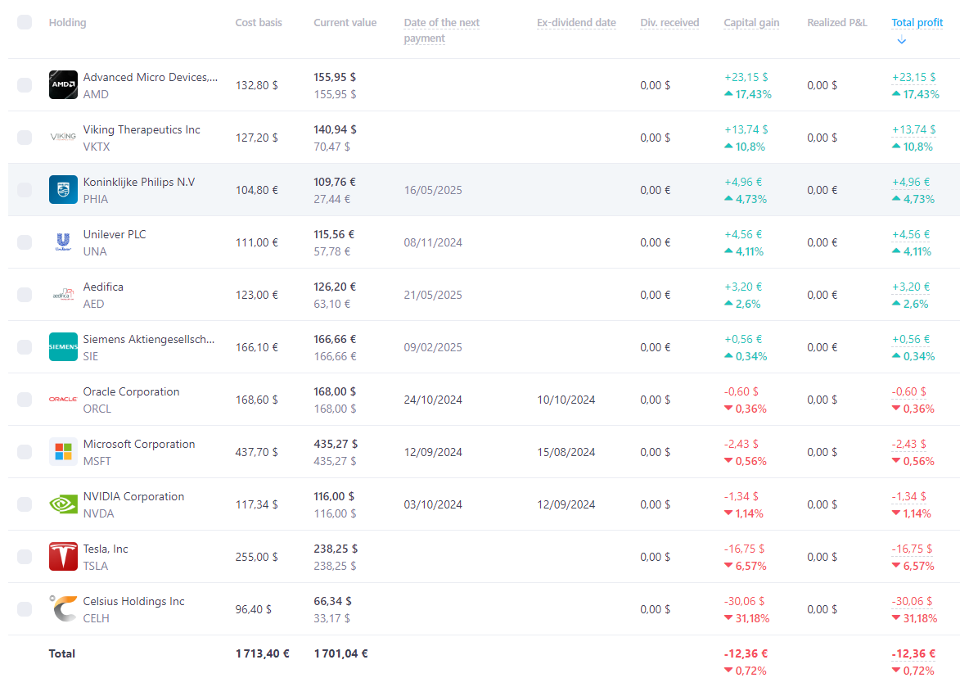Check the Advanced Micro Devices row checkbox
960x687 pixels.
25,85
